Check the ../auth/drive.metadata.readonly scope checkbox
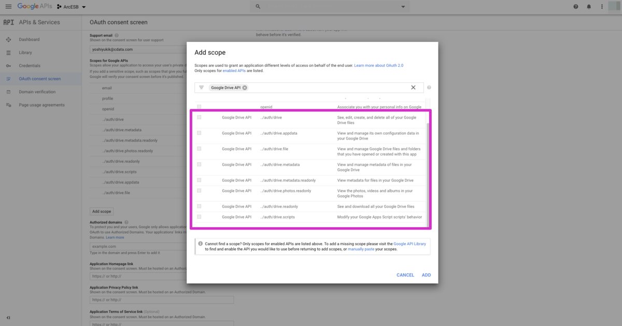 pos(199,180)
